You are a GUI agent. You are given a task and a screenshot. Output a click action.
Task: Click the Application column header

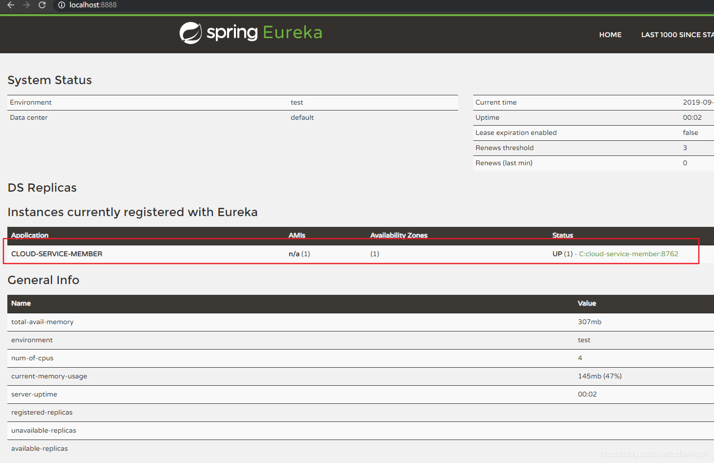click(x=30, y=235)
